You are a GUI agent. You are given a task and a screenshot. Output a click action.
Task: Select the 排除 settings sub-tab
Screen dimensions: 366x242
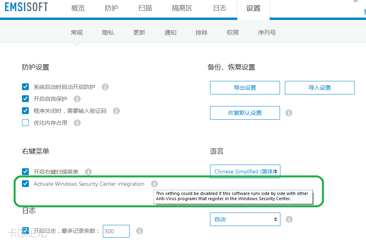[202, 33]
